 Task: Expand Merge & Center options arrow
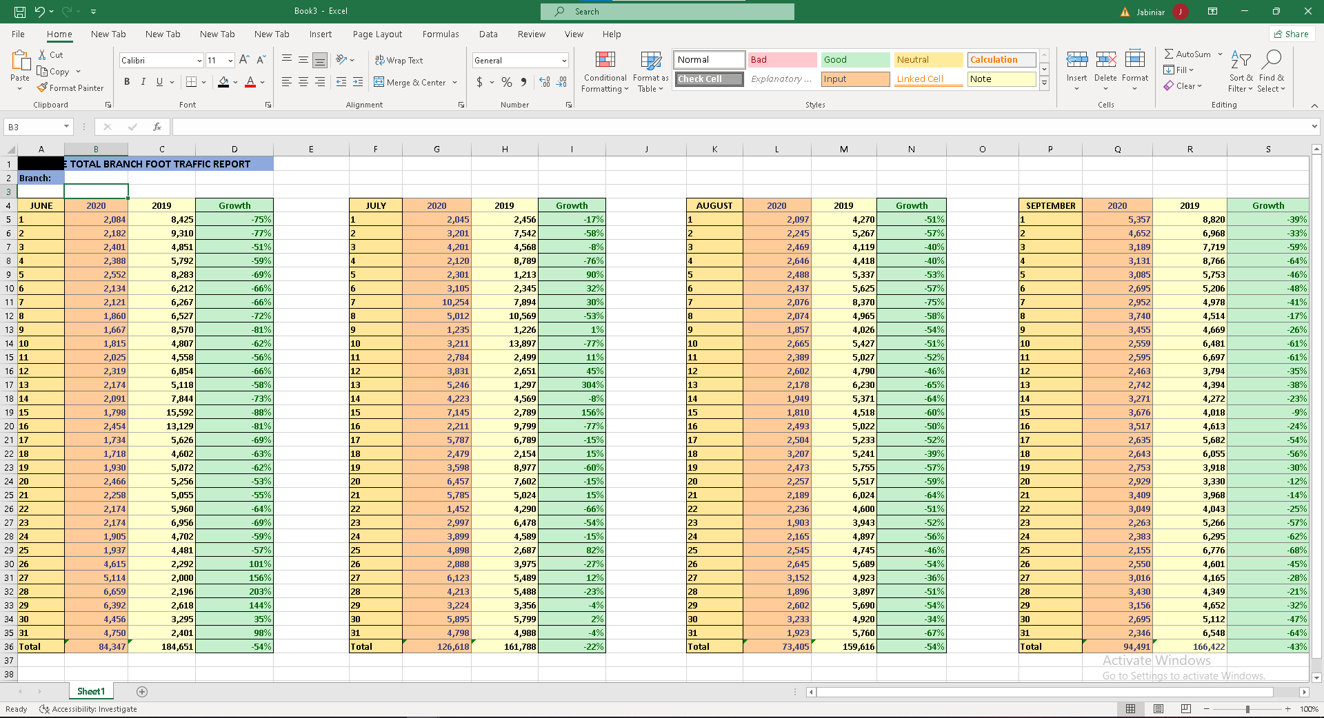(455, 83)
